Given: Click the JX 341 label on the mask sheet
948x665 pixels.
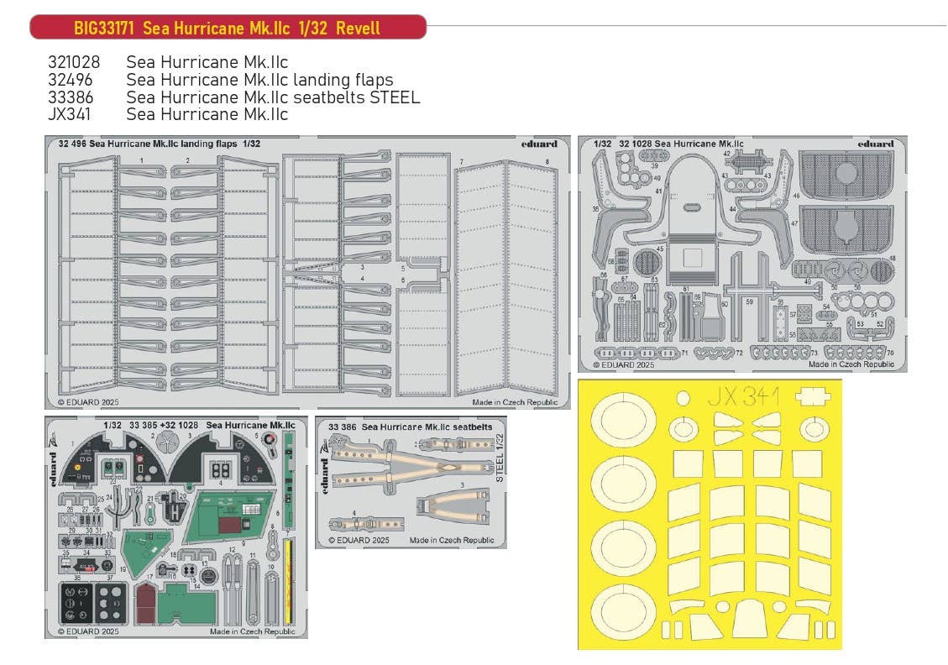Looking at the screenshot, I should [743, 396].
